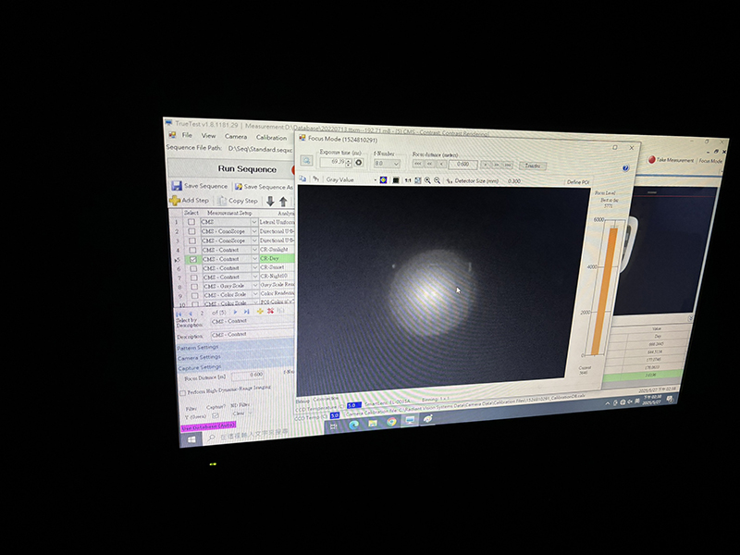Untick the Select checkbox for step 5
This screenshot has height=555, width=740.
click(193, 259)
